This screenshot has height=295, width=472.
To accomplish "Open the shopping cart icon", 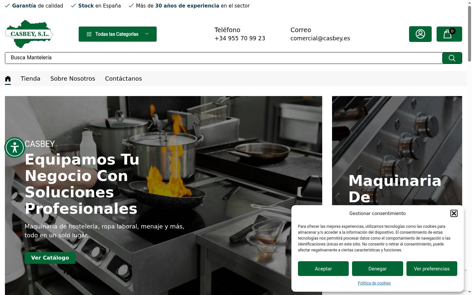I will pos(449,34).
